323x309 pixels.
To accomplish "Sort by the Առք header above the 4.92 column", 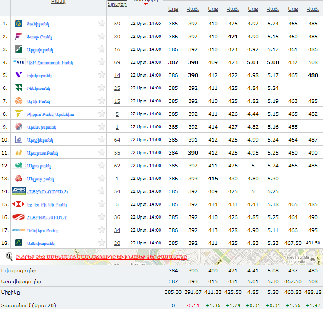I will [x=253, y=9].
